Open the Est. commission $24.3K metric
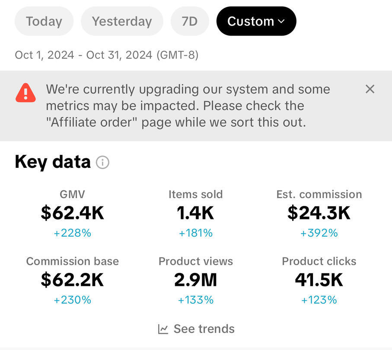This screenshot has height=350, width=392. tap(319, 213)
